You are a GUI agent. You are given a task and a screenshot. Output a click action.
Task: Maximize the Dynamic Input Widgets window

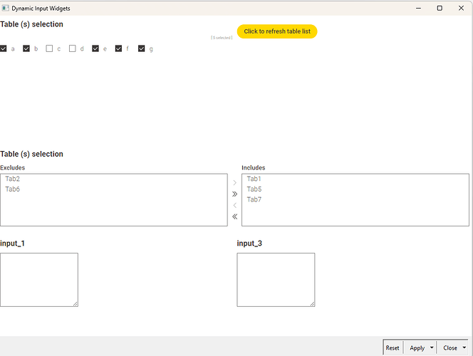click(x=440, y=8)
